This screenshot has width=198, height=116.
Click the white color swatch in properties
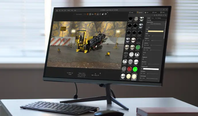click(x=151, y=69)
